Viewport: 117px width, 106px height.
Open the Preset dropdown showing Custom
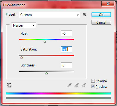click(x=49, y=15)
